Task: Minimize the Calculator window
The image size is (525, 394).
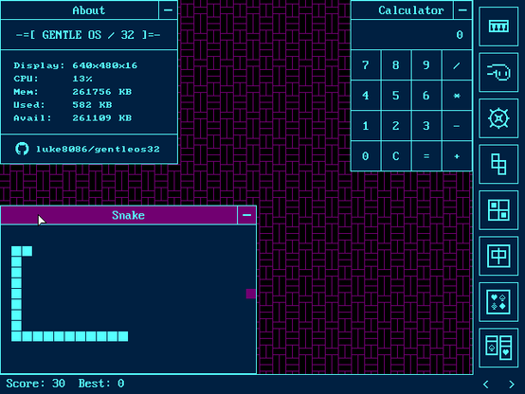Action: coord(462,10)
